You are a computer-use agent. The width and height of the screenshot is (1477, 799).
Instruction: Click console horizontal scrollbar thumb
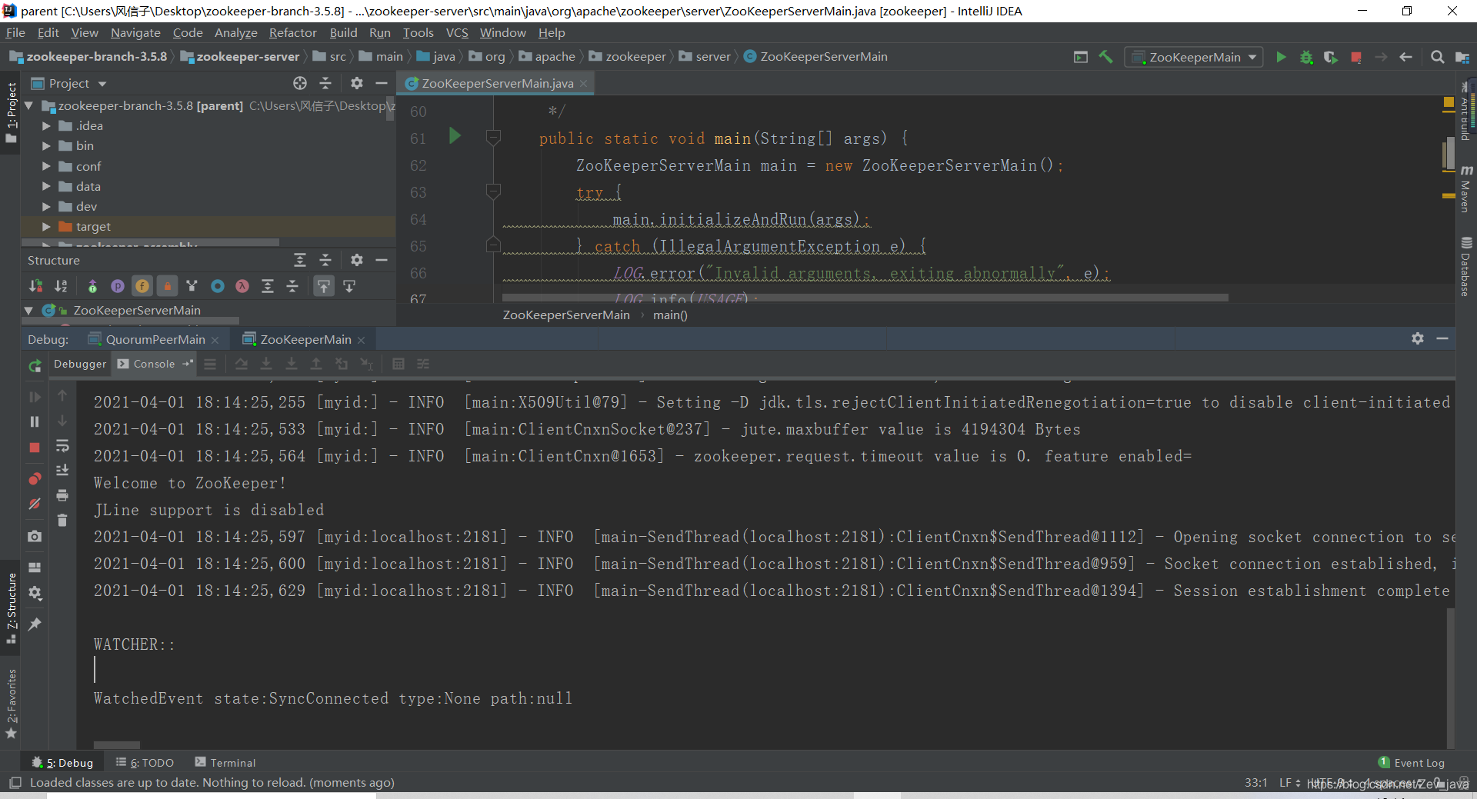tap(117, 744)
